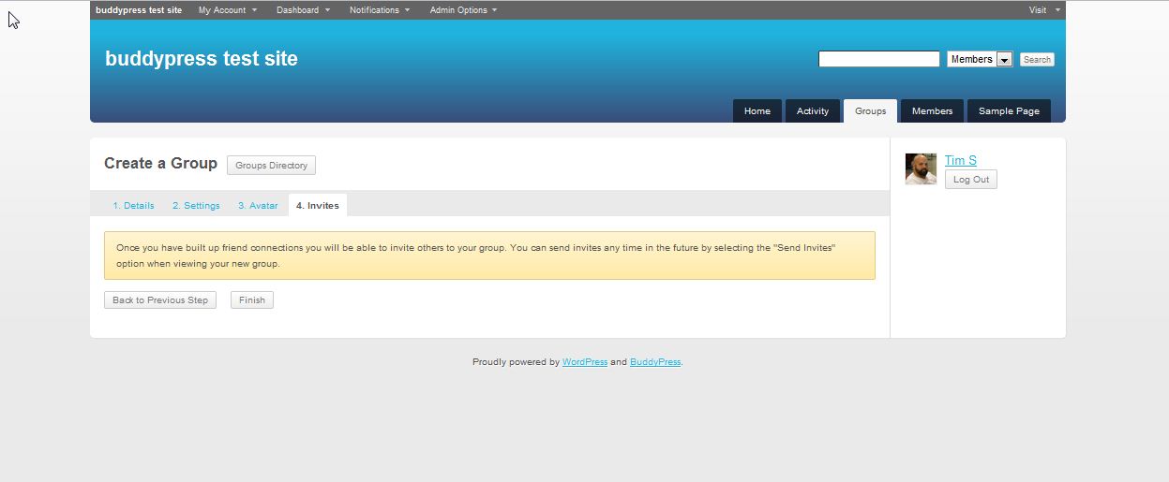Viewport: 1169px width, 482px height.
Task: Select the 1. Details step tab
Action: [x=133, y=206]
